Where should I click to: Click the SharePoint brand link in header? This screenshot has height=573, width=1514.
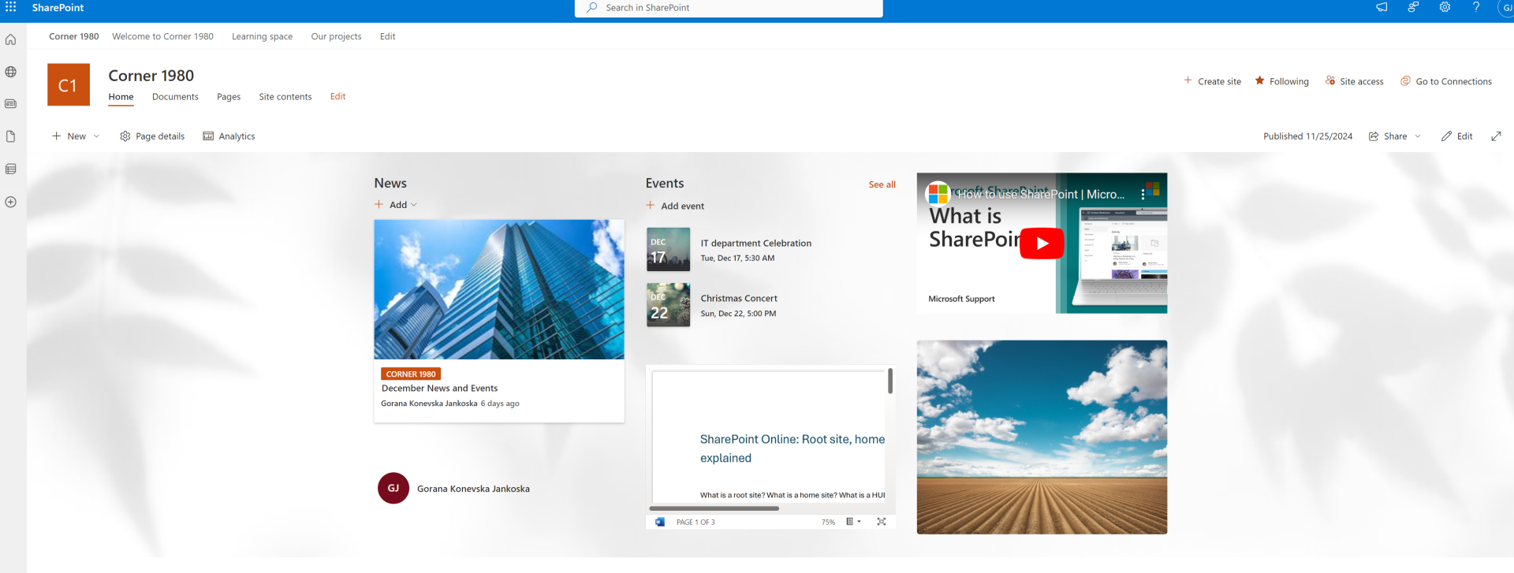click(58, 8)
